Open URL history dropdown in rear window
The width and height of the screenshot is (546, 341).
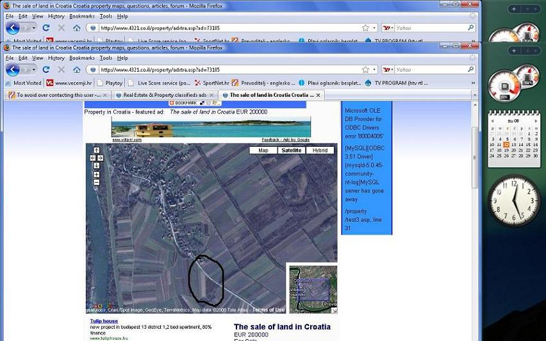[374, 28]
